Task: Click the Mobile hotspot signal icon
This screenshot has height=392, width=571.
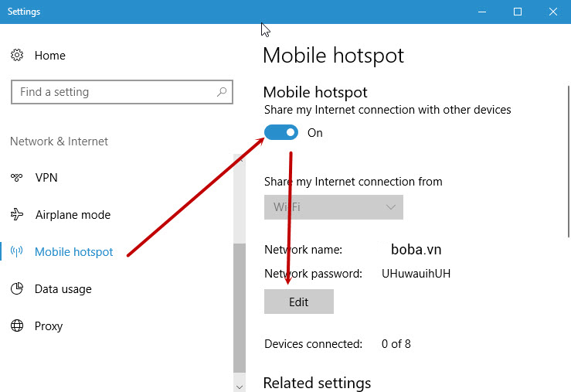Action: click(17, 252)
